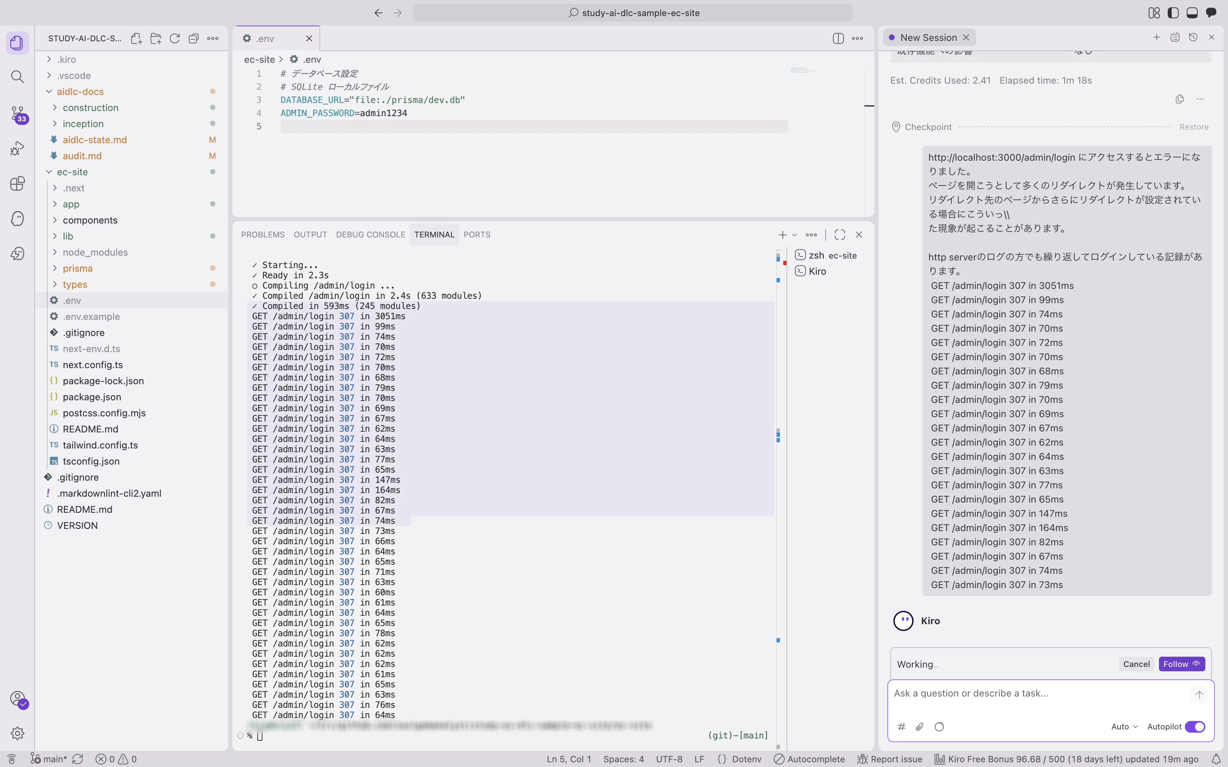Viewport: 1228px width, 767px height.
Task: Attach a file with paperclip icon
Action: click(920, 726)
